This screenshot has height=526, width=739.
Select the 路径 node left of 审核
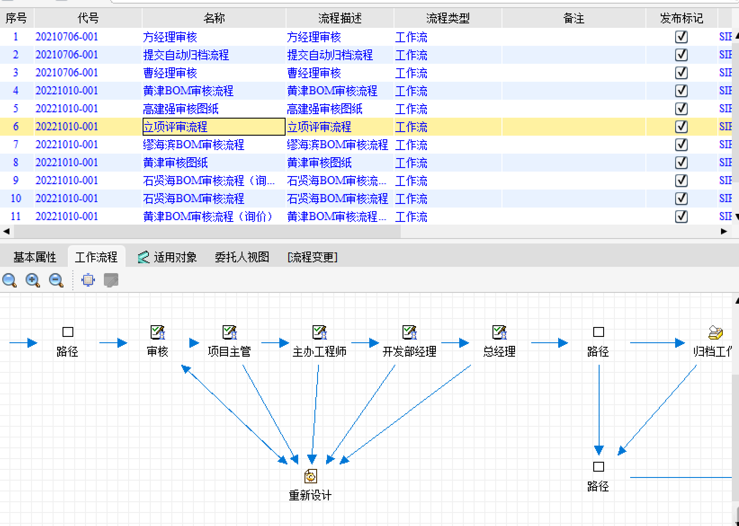(67, 342)
